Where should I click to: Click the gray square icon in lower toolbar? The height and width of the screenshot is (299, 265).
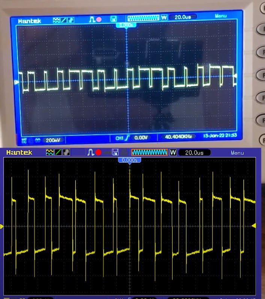click(x=66, y=152)
